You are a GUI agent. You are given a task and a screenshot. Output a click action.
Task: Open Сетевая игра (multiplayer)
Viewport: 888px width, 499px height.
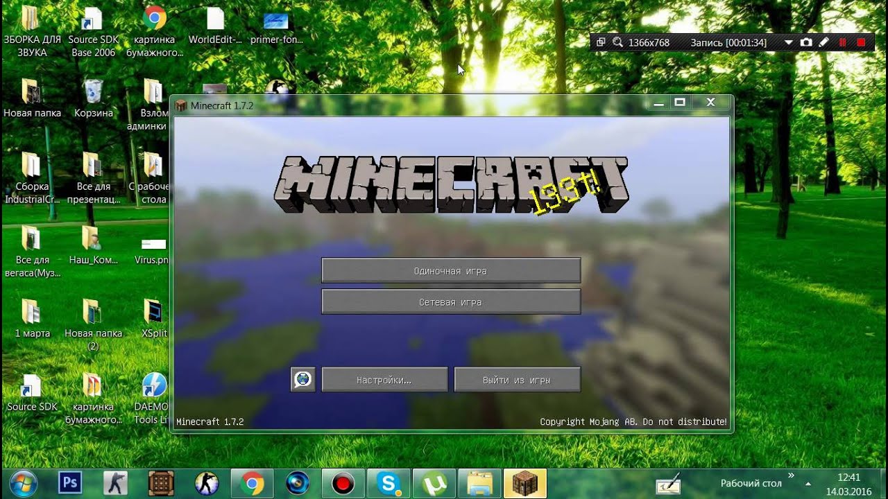[x=451, y=302]
